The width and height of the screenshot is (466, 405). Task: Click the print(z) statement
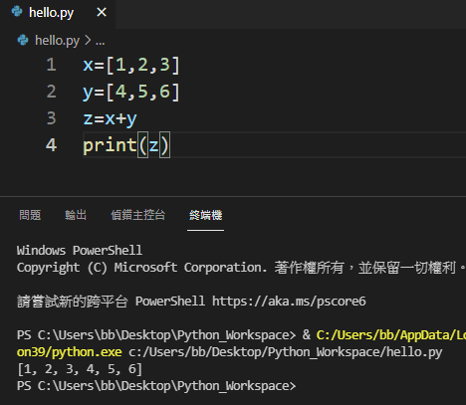point(126,145)
